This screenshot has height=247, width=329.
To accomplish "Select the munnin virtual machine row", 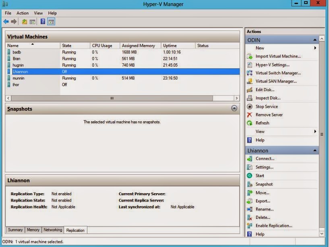I will pyautogui.click(x=122, y=78).
